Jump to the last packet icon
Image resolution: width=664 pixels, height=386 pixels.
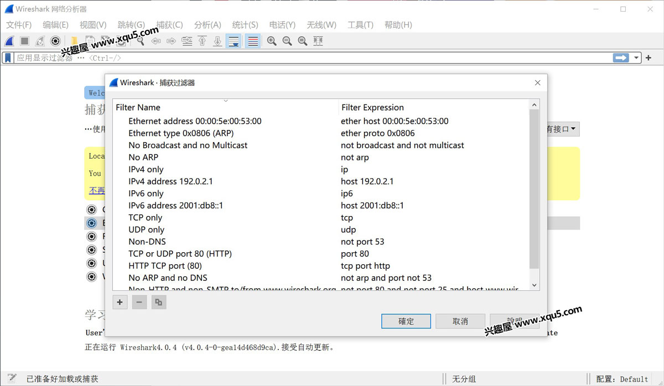218,41
